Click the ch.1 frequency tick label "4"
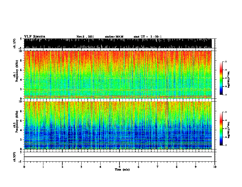The width and height of the screenshot is (242, 187). point(21,80)
